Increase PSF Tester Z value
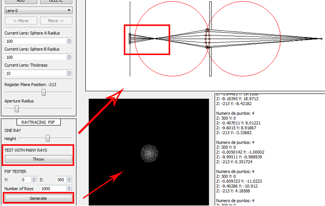The width and height of the screenshot is (325, 206). 70,178
